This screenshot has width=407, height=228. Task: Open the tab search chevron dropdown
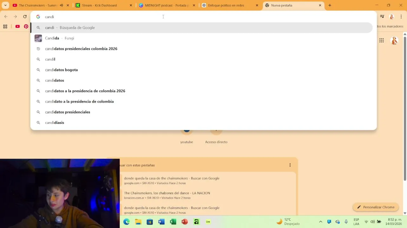coord(5,5)
